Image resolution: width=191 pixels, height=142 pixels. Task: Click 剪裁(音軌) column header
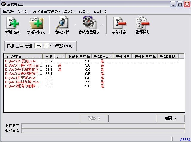102,56
